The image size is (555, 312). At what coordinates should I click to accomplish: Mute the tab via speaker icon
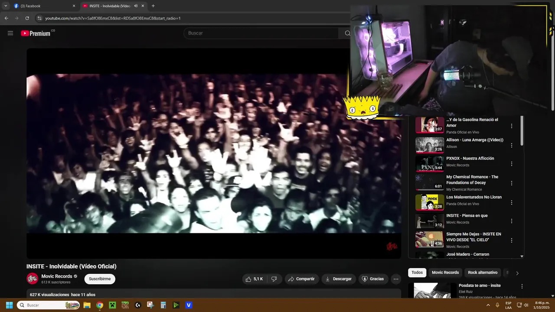[136, 6]
